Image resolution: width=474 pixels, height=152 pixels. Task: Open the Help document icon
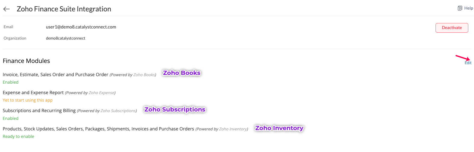coord(460,8)
